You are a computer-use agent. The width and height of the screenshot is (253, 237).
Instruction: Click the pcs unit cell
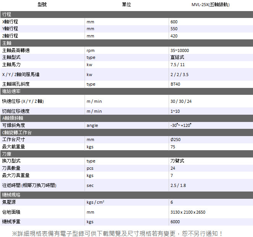coord(90,169)
